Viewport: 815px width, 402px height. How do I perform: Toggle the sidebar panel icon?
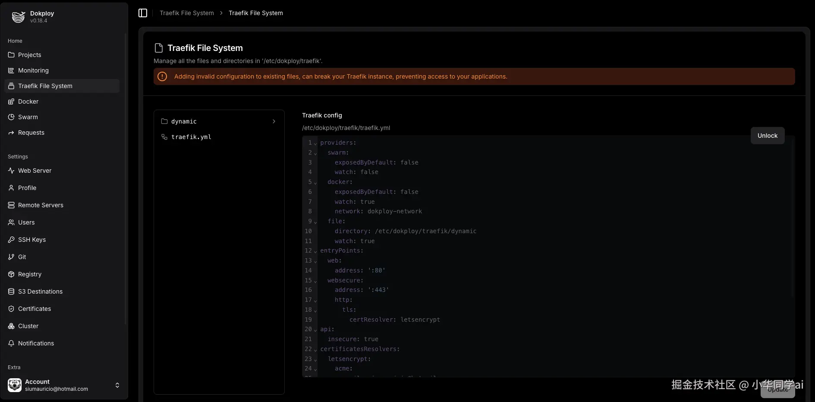point(143,13)
